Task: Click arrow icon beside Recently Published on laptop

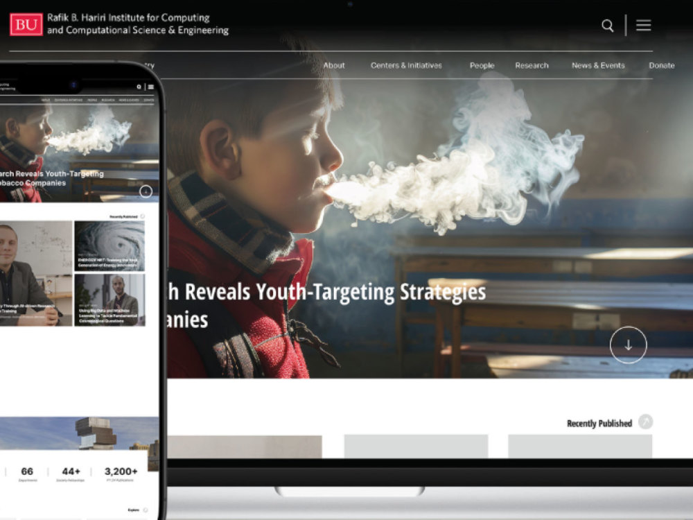Action: 646,422
